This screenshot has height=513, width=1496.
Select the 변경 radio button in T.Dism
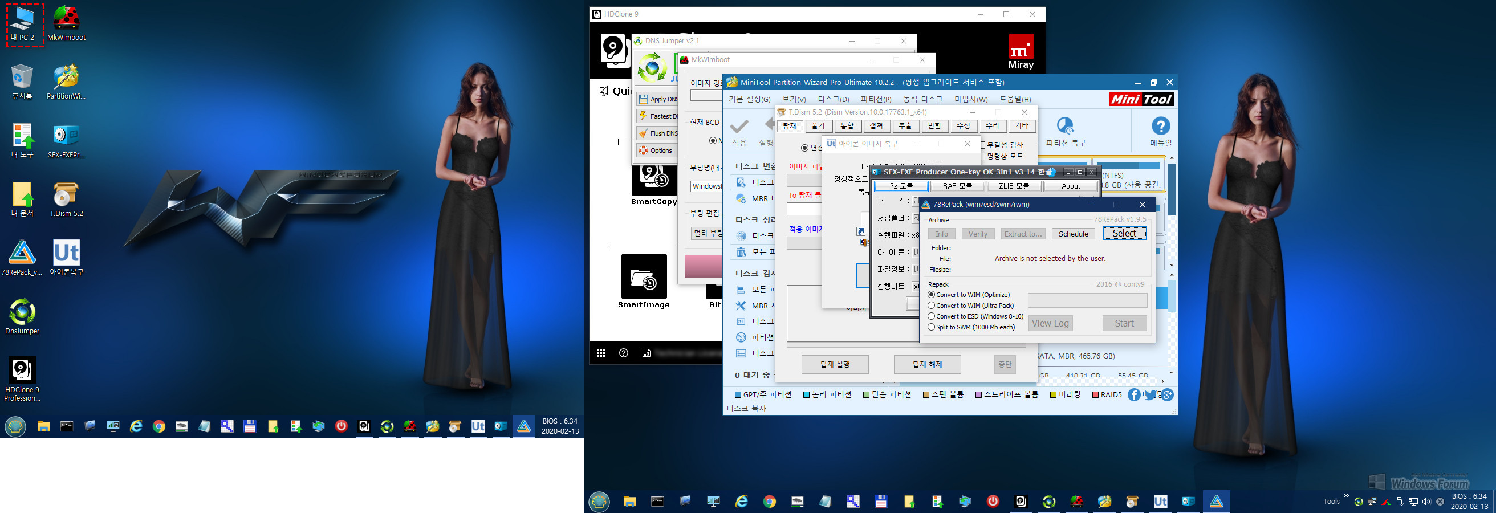[x=804, y=148]
